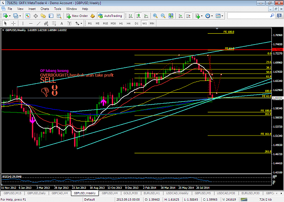The image size is (284, 202).
Task: Expand the Periods clock dropdown arrow
Action: tap(212, 16)
